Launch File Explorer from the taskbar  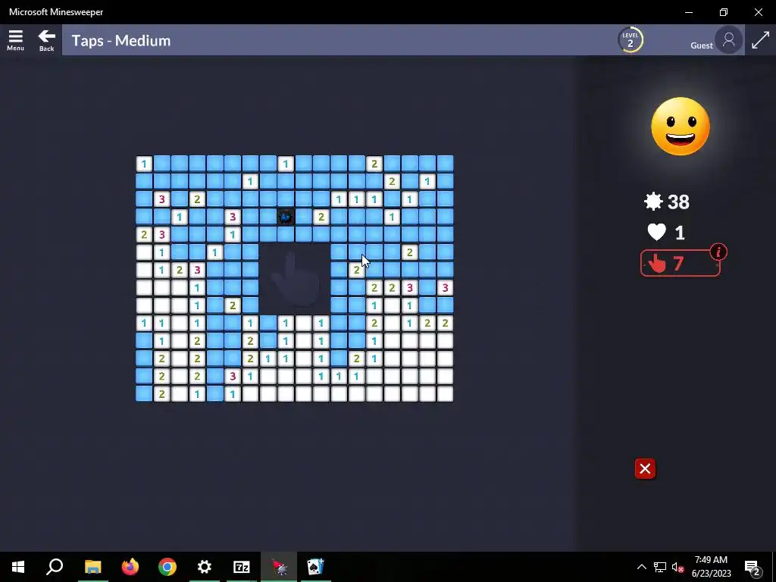click(92, 567)
